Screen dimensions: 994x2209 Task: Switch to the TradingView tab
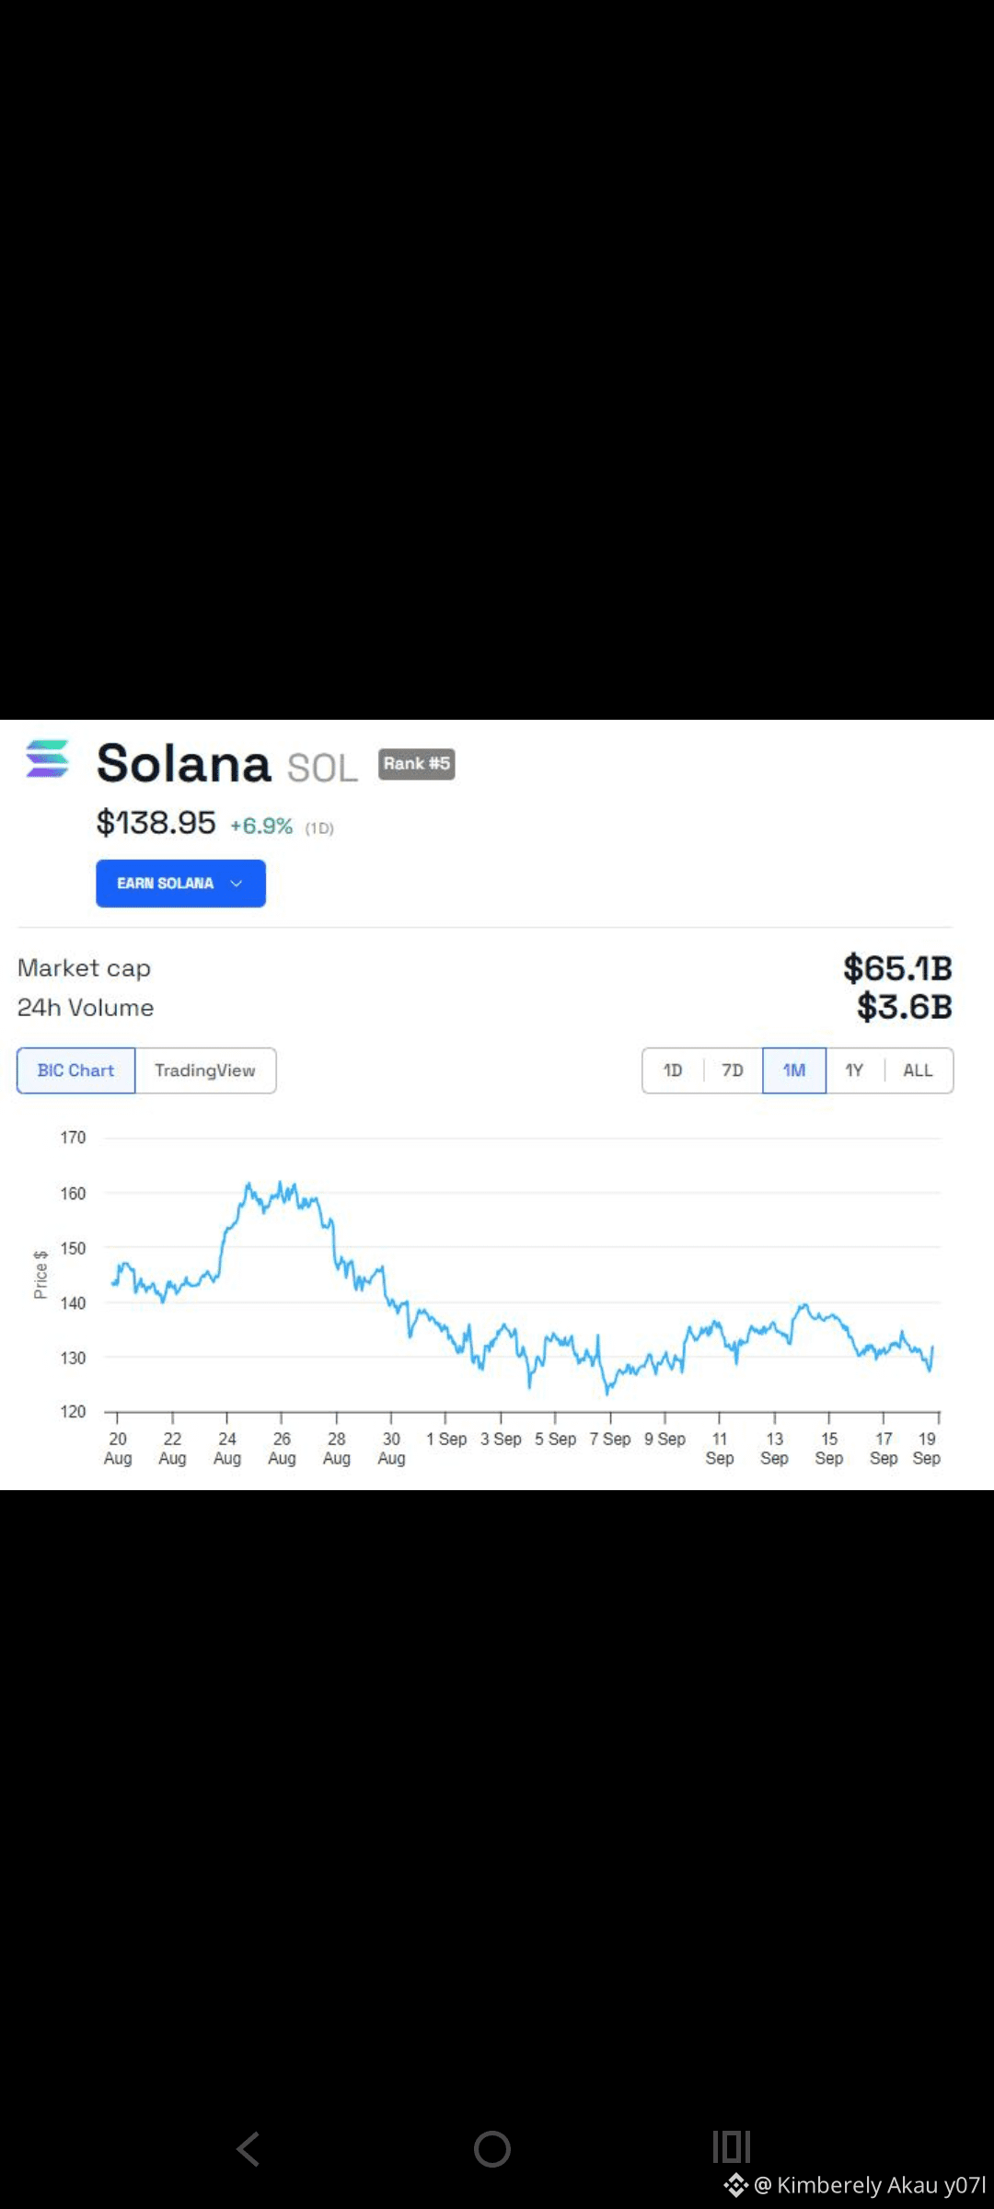point(205,1070)
